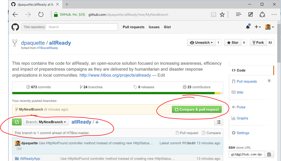Open Gist in top navigation

pyautogui.click(x=167, y=27)
